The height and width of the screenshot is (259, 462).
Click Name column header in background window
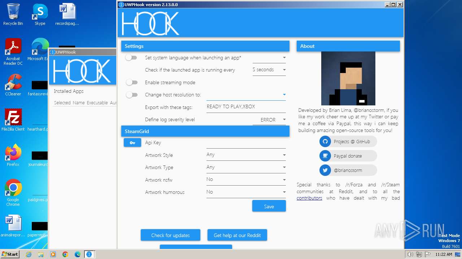point(79,103)
